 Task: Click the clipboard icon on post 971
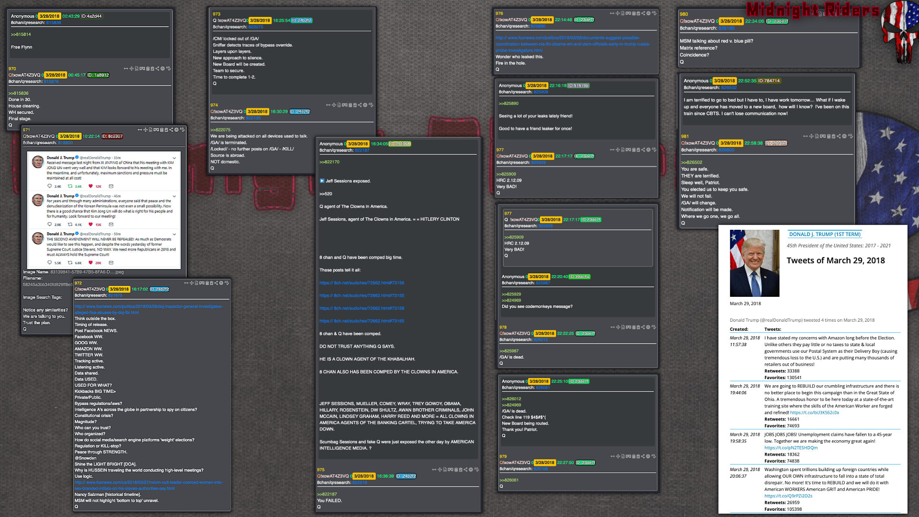(x=162, y=130)
